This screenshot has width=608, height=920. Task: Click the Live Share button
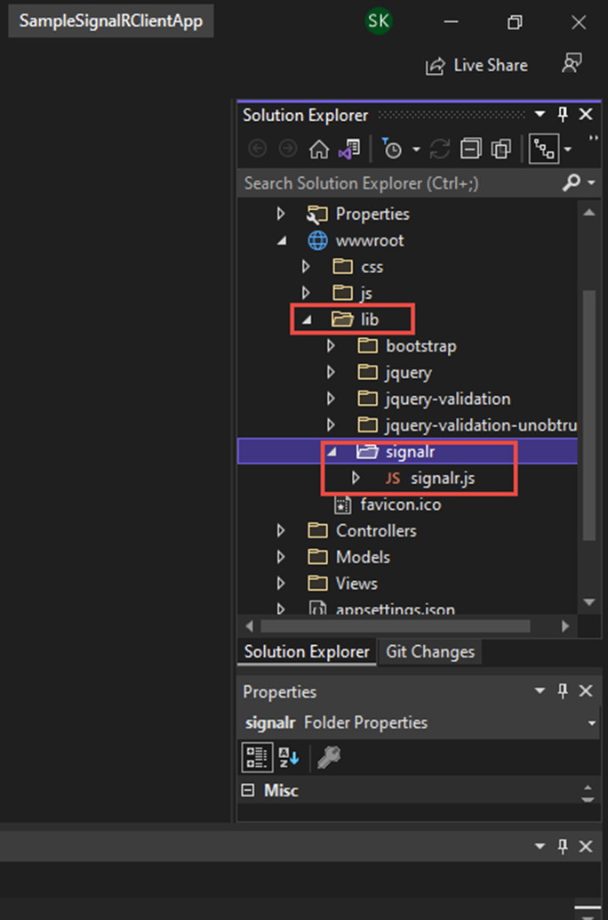point(476,64)
